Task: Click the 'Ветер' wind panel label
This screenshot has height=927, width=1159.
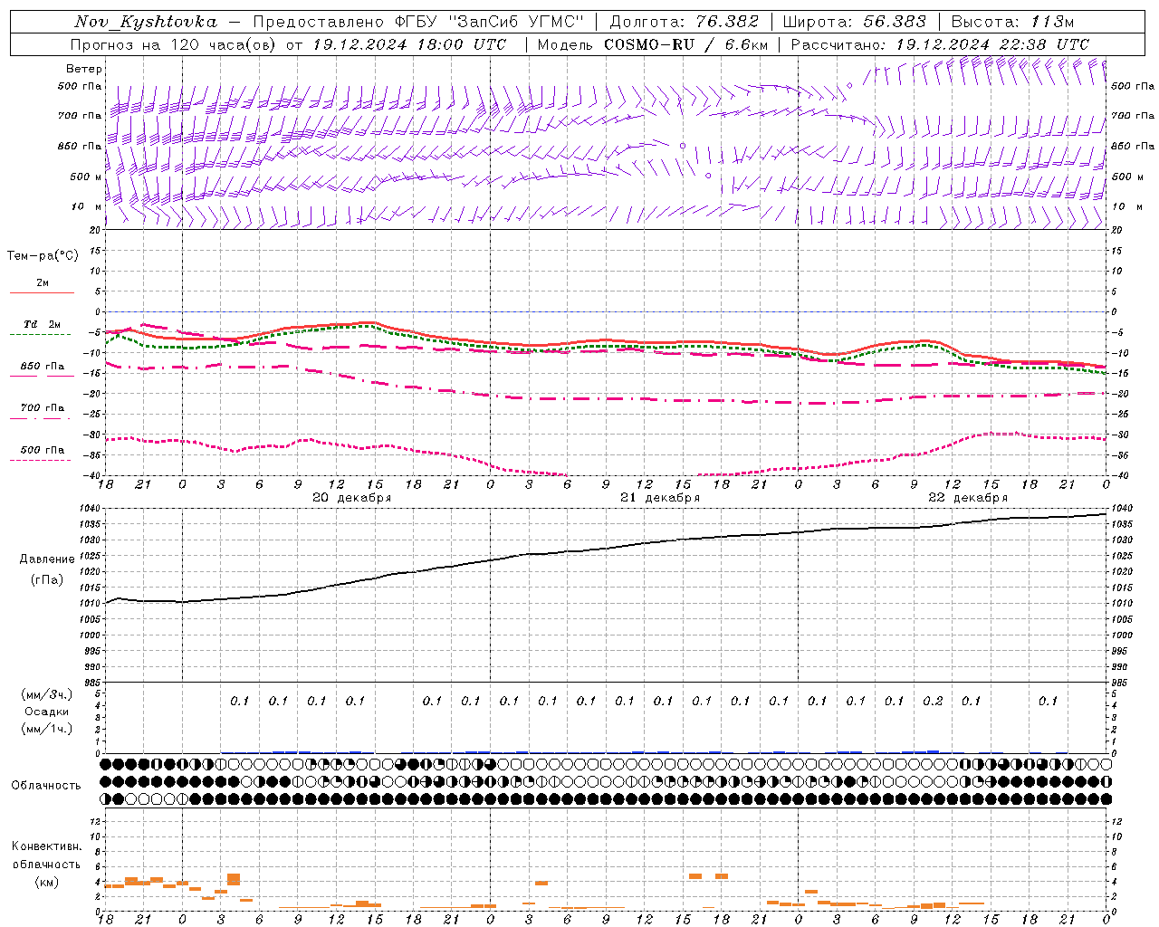Action: click(x=84, y=69)
